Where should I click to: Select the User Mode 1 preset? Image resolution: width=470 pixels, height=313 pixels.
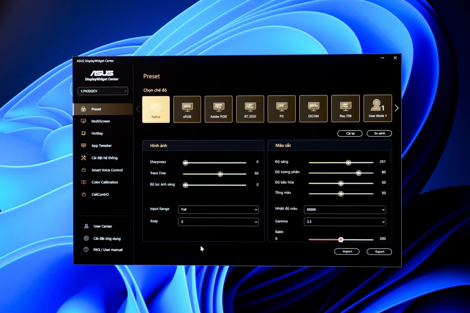377,109
